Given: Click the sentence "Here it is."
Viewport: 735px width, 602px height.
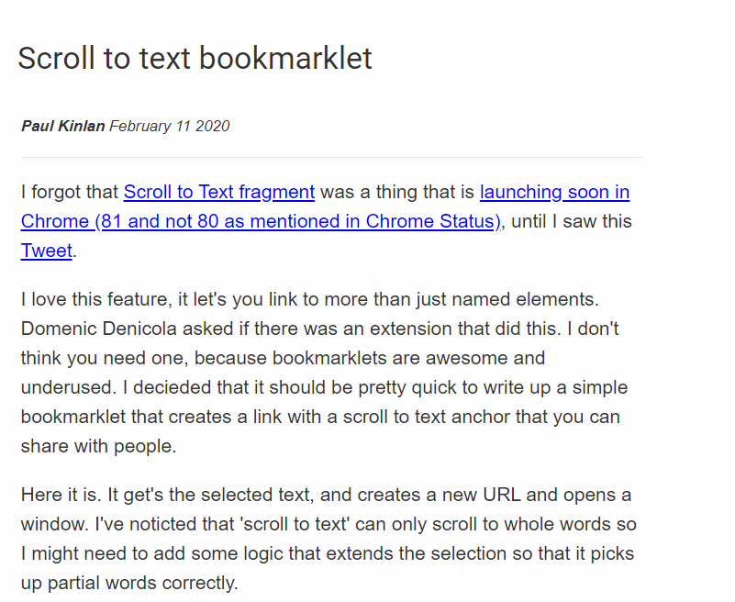Looking at the screenshot, I should 61,495.
